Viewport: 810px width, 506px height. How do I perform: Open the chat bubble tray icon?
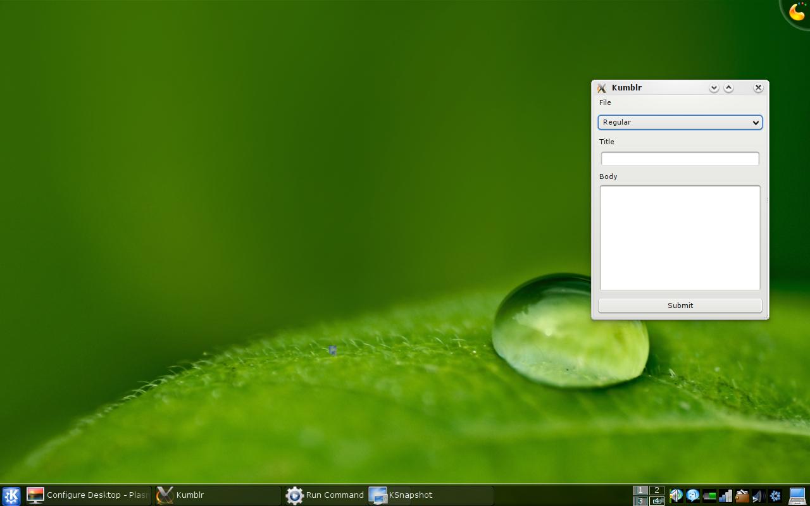tap(693, 496)
